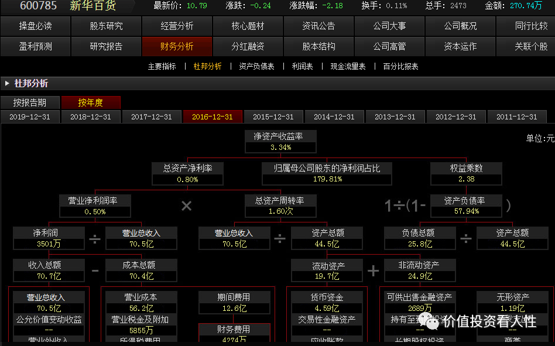This screenshot has width=555, height=346.
Task: Click the 总资产周转率 1.60次 node
Action: [x=280, y=206]
